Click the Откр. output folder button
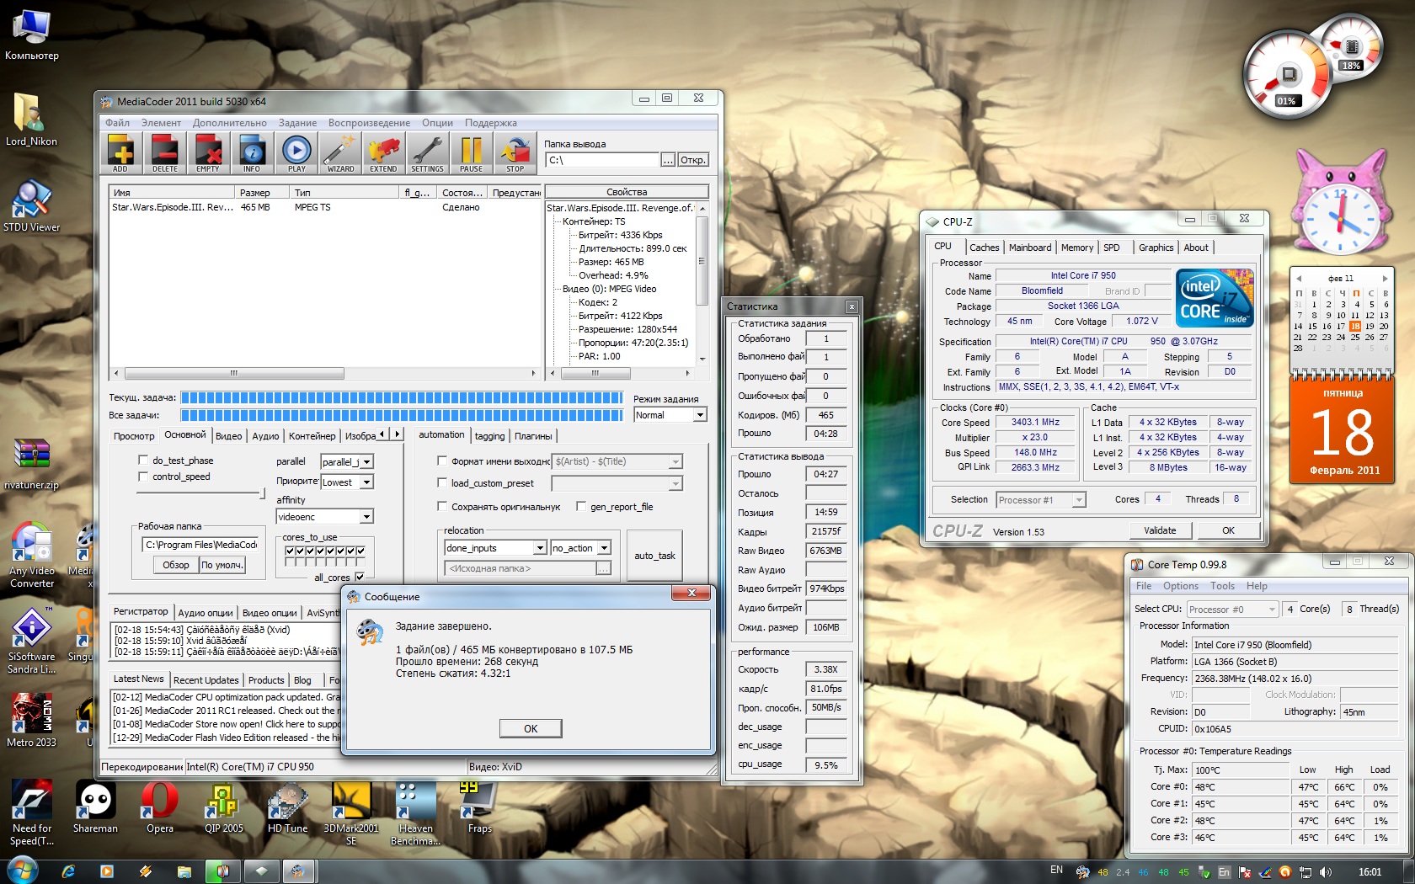Screen dimensions: 1415x884 (x=693, y=160)
